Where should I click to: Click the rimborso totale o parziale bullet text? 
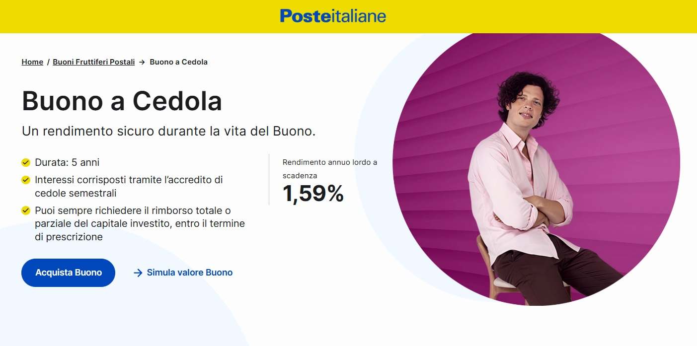[140, 223]
